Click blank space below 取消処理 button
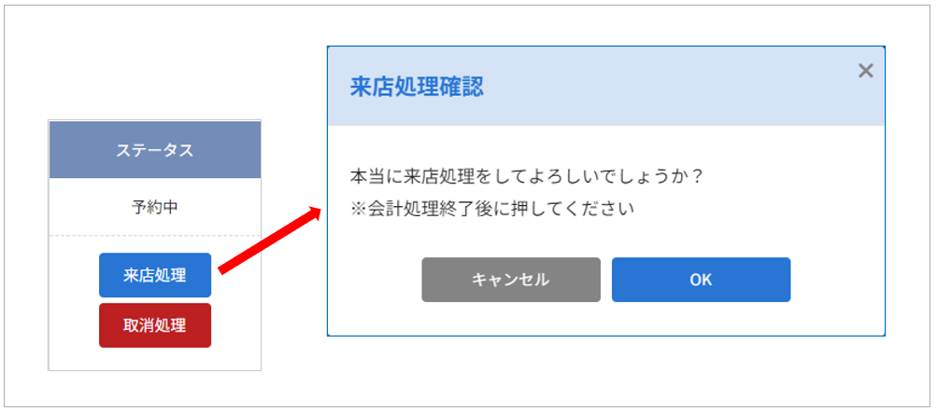This screenshot has width=937, height=411. tap(155, 359)
